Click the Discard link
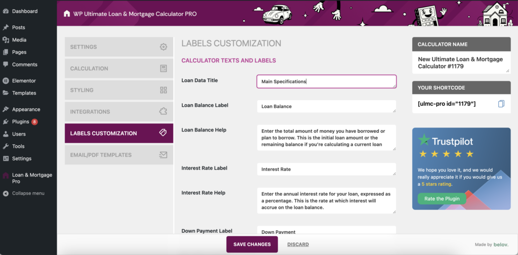This screenshot has height=255, width=518. pyautogui.click(x=298, y=244)
